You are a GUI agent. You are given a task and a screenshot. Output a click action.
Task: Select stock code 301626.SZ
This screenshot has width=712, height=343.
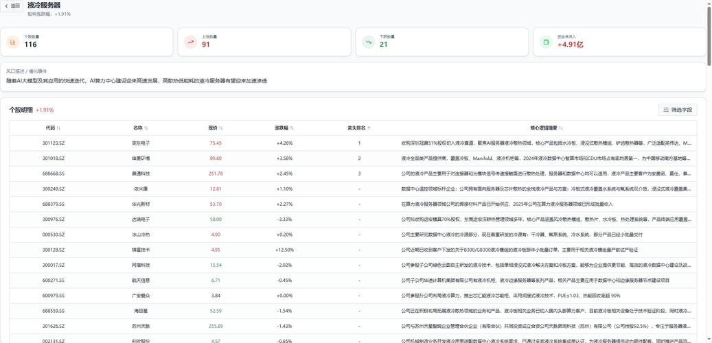point(54,327)
